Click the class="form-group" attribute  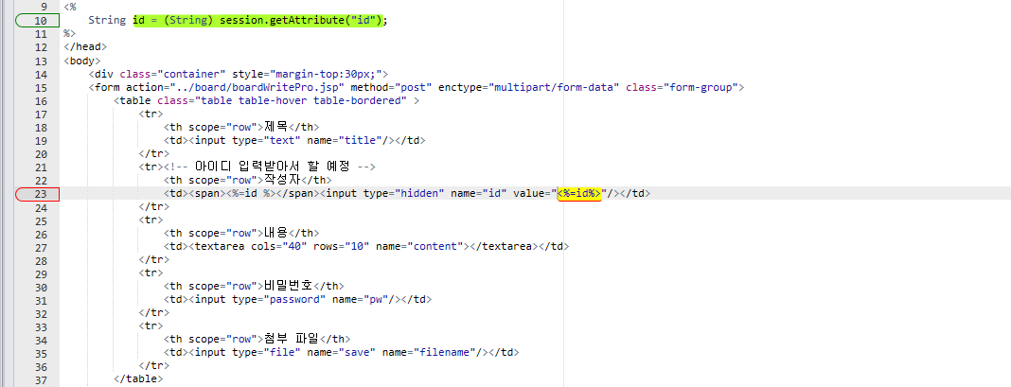683,87
